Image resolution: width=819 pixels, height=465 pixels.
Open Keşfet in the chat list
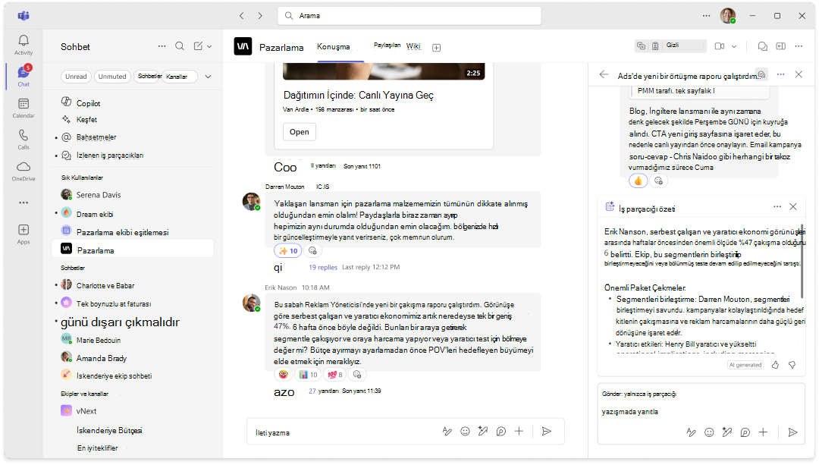pyautogui.click(x=133, y=120)
